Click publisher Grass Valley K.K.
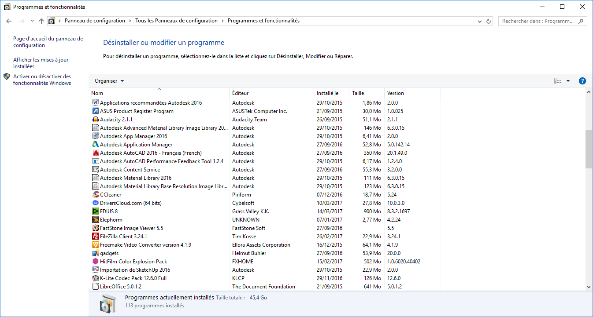 (x=251, y=211)
